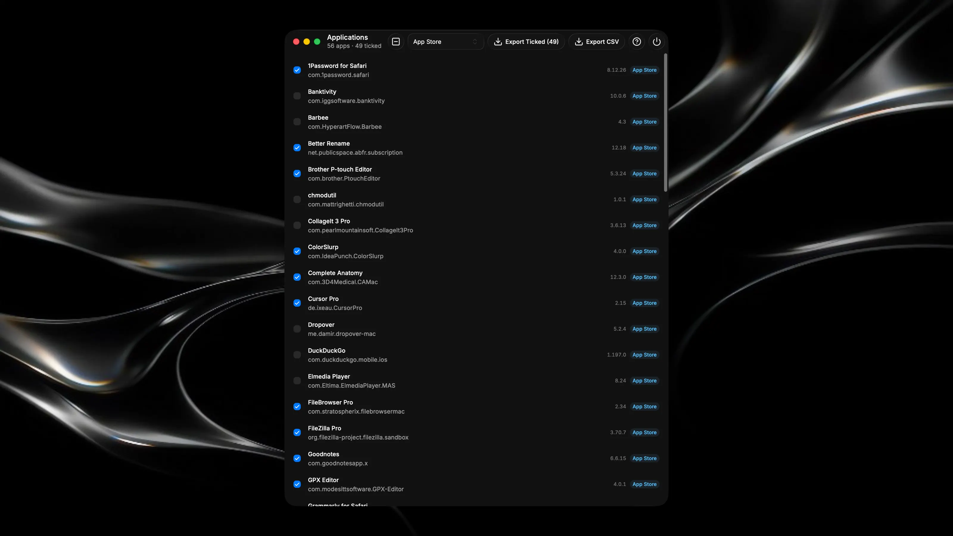Click net.publicspace.abfr.subscription identifier text

click(355, 152)
